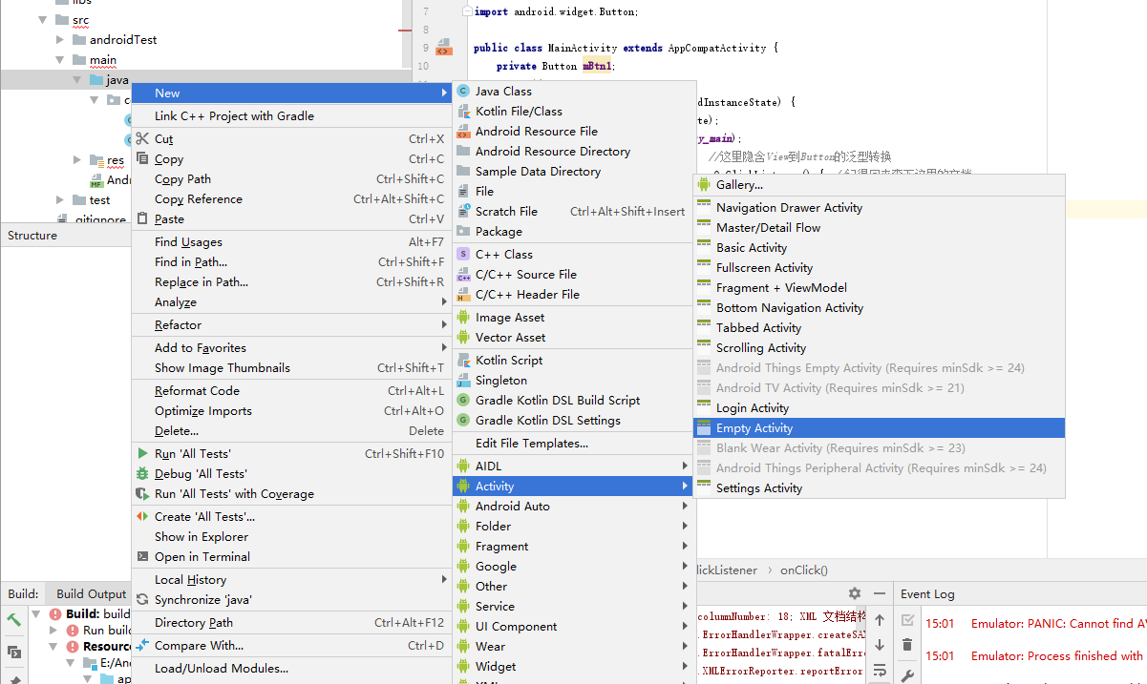Viewport: 1147px width, 684px height.
Task: Click the C++ Class icon
Action: coord(463,255)
